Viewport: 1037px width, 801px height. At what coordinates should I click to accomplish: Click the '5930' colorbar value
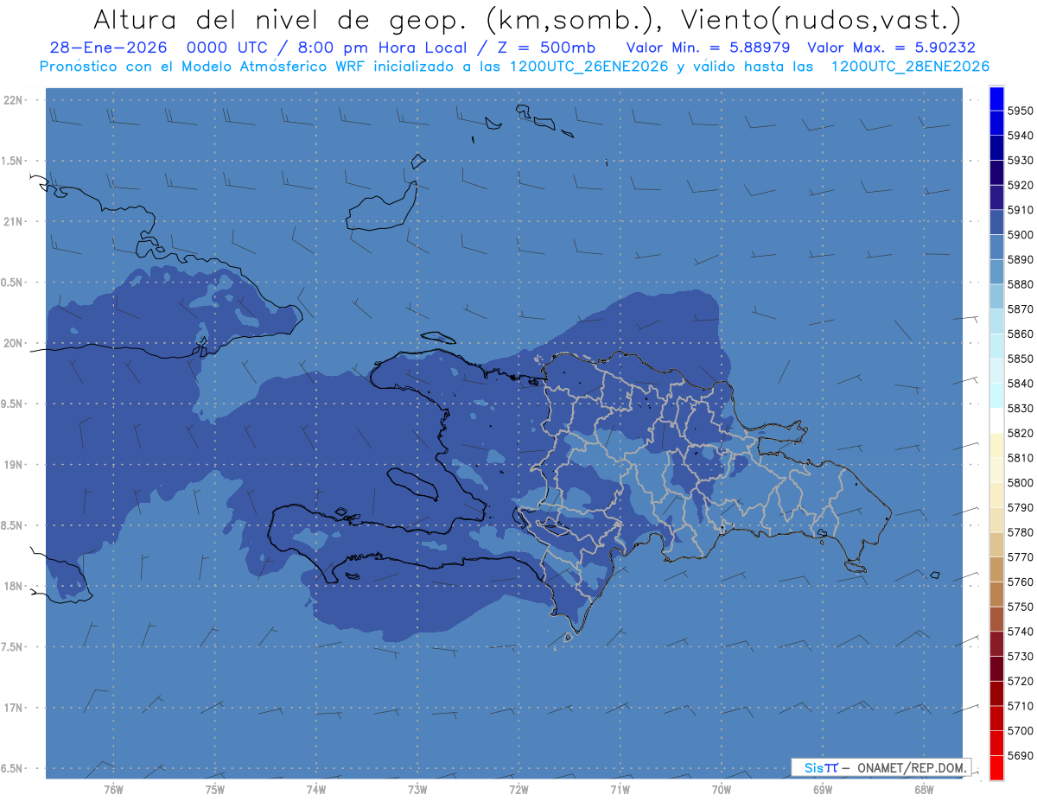click(1020, 161)
